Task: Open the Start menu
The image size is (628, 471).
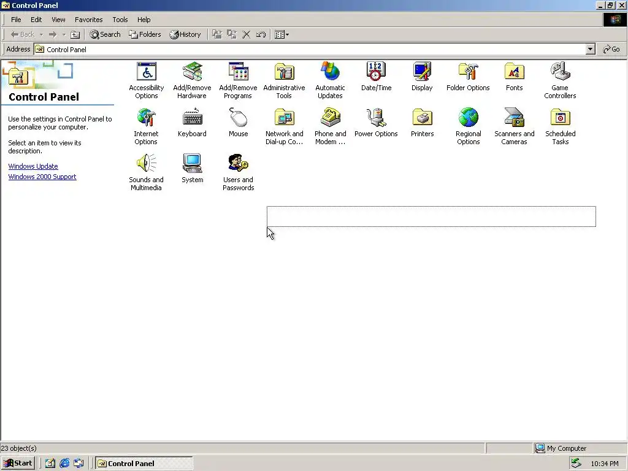Action: [x=18, y=464]
